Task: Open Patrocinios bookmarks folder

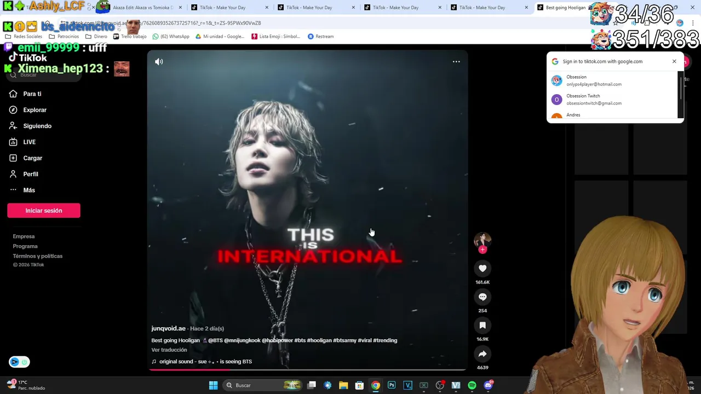Action: pyautogui.click(x=64, y=37)
